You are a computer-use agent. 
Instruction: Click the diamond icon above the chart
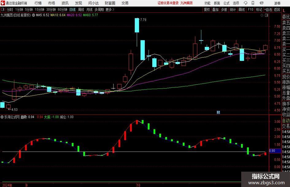click(x=262, y=15)
